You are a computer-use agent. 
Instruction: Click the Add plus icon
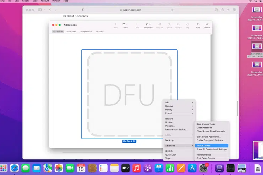coord(137,25)
